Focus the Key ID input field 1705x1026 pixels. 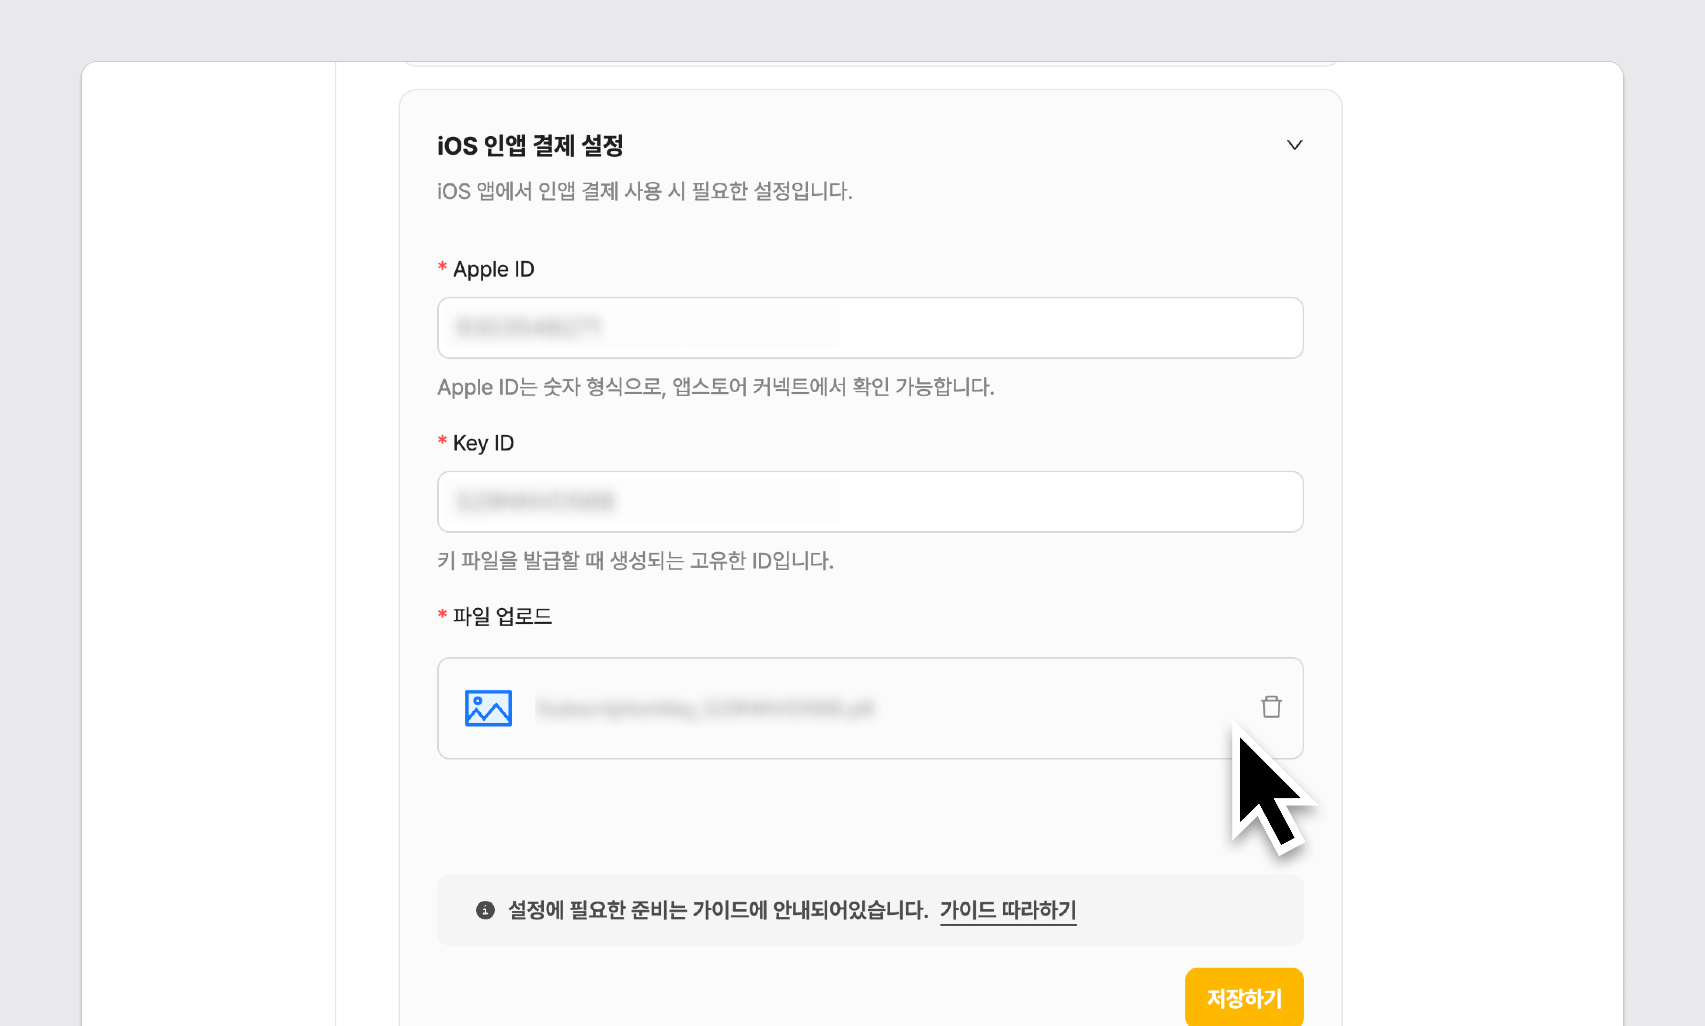[x=870, y=501]
